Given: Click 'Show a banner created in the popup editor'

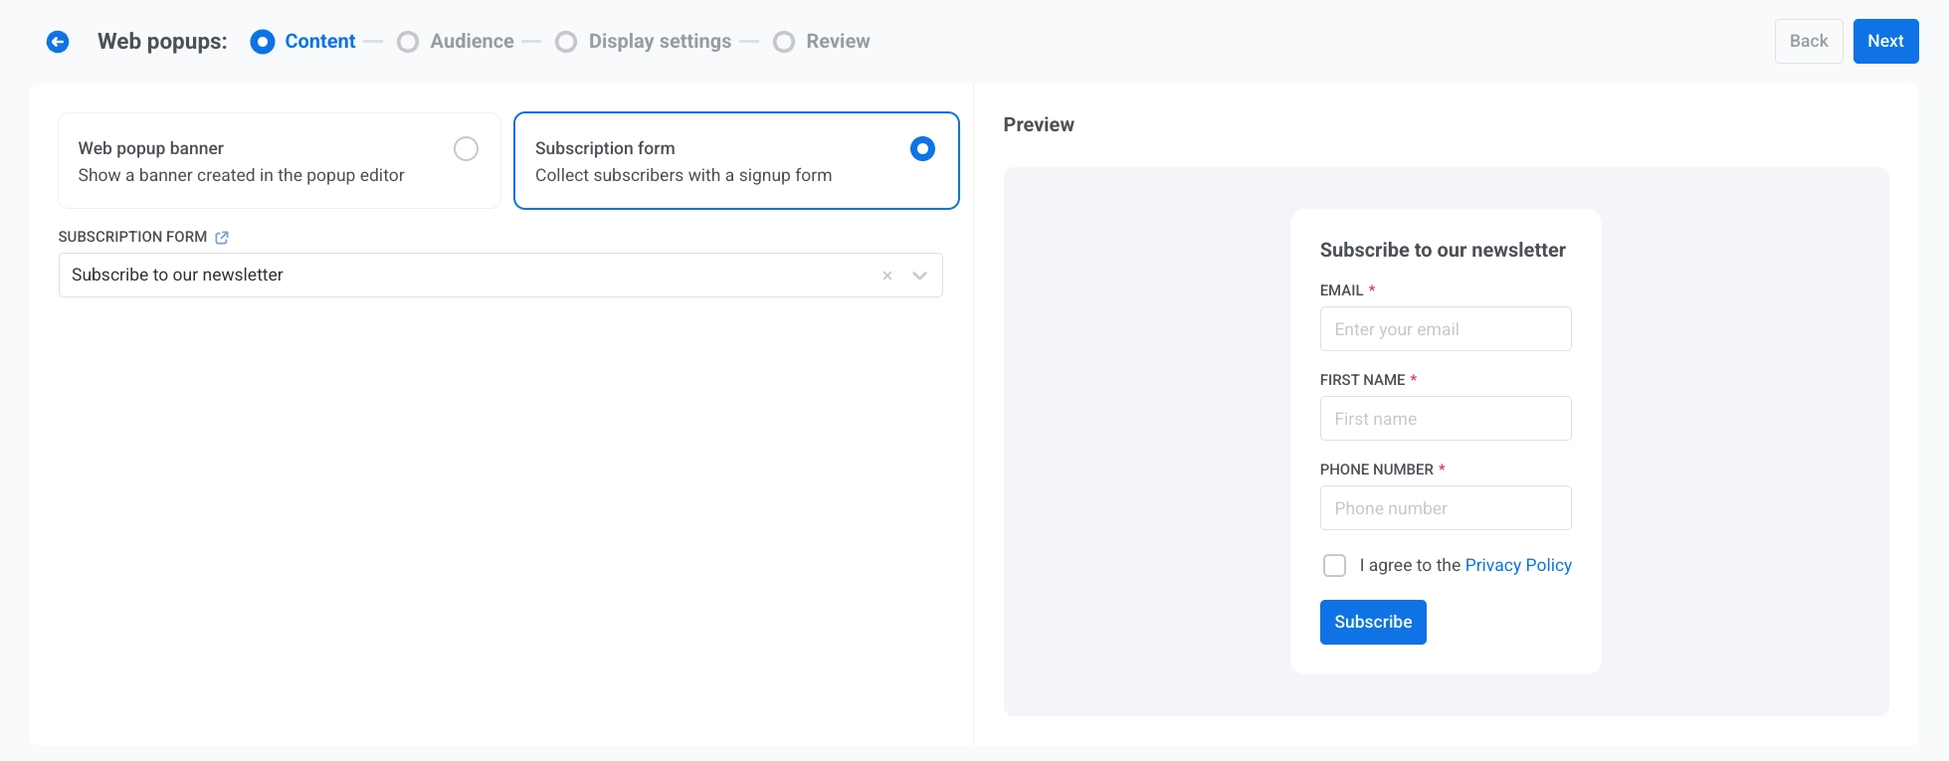Looking at the screenshot, I should [x=242, y=176].
